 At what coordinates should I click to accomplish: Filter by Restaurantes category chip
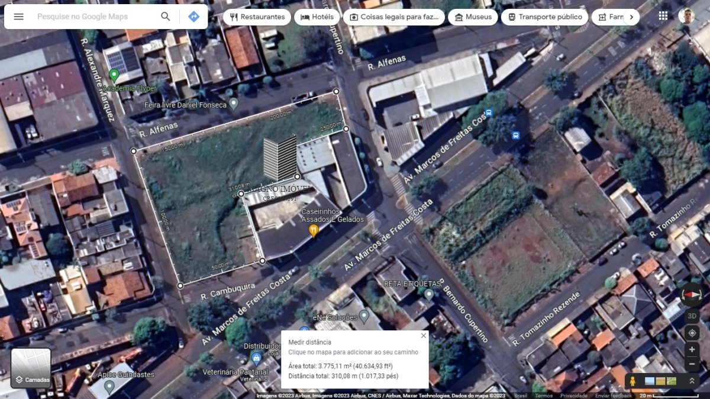pos(257,17)
